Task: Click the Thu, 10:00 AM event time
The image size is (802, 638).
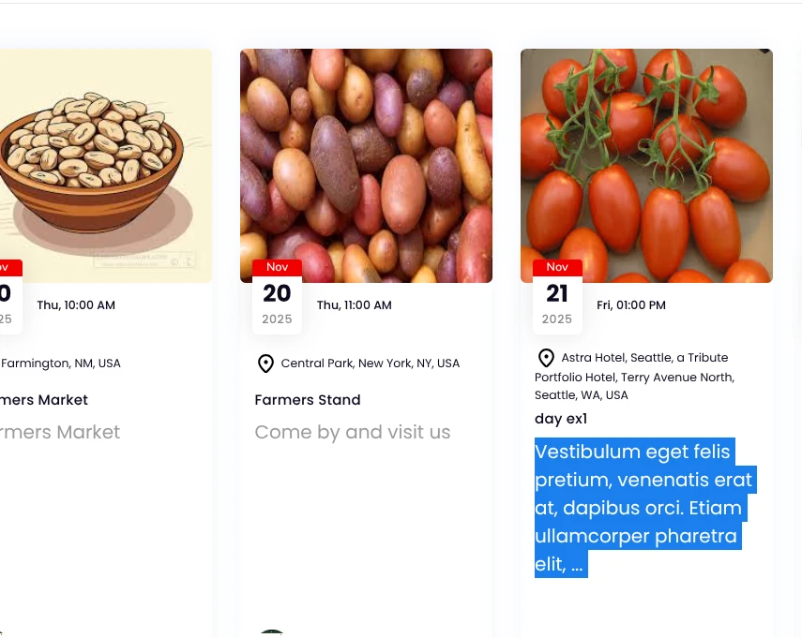Action: tap(76, 305)
